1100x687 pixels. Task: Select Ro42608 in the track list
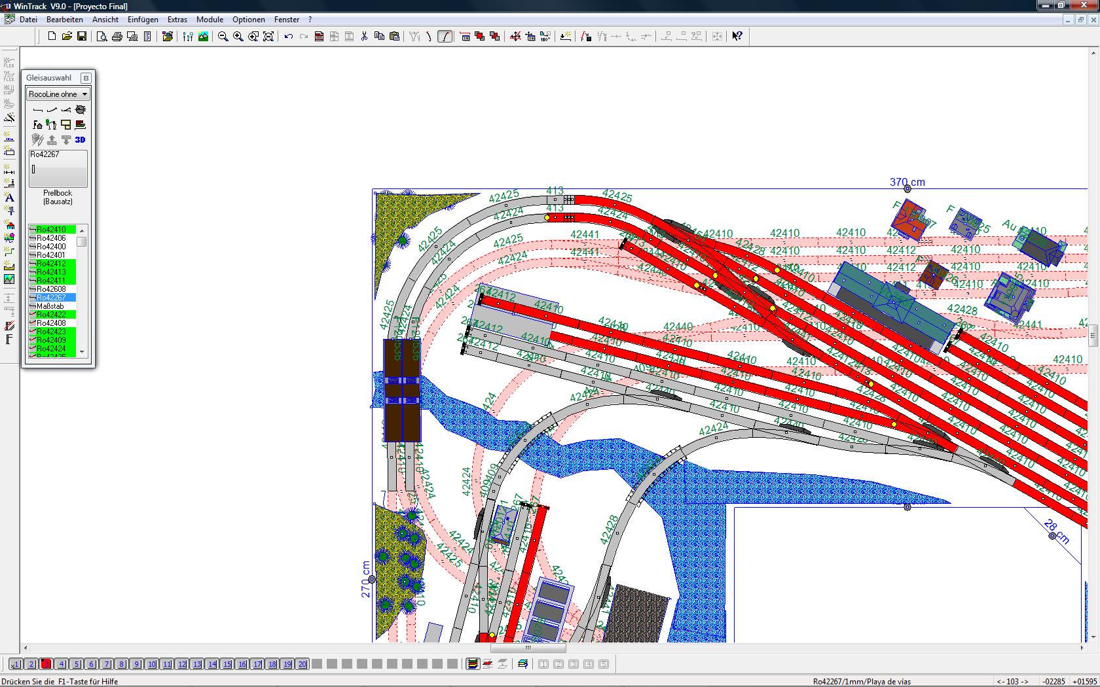(x=52, y=289)
